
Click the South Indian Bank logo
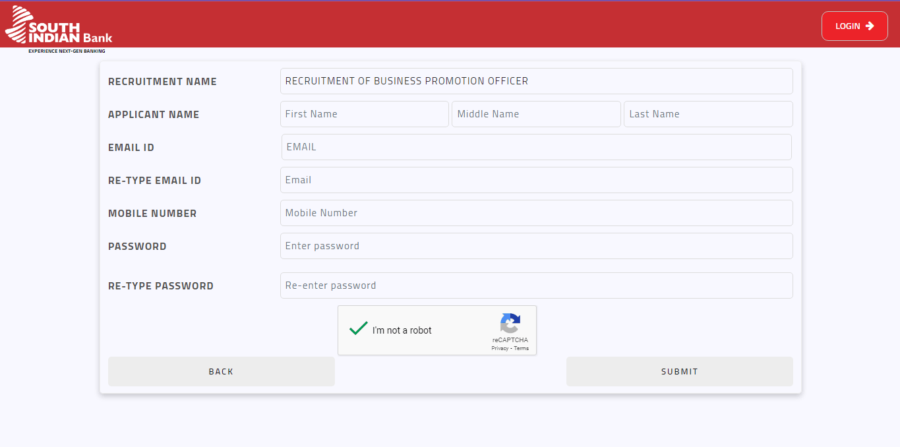pyautogui.click(x=58, y=27)
